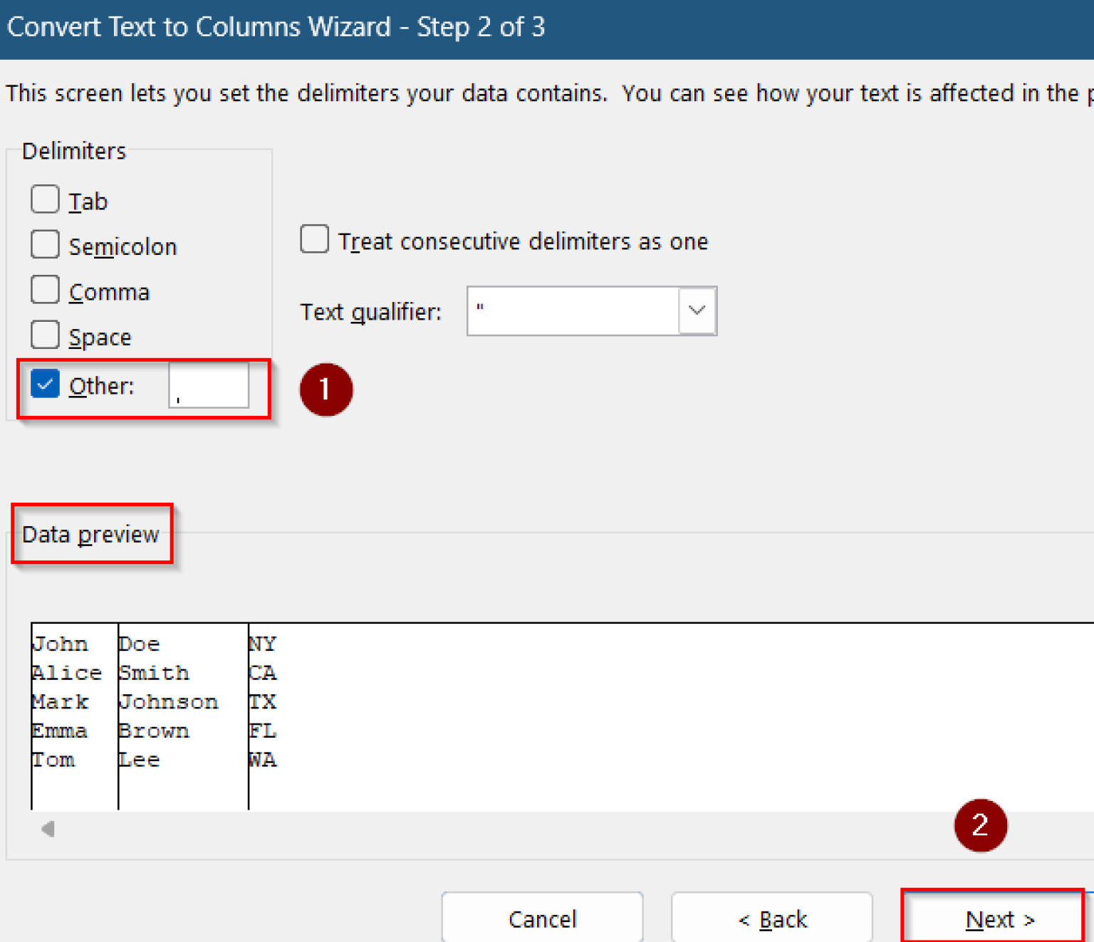Enable the Tab delimiter checkbox
The image size is (1094, 942).
point(45,199)
